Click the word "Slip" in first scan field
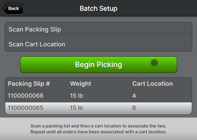The image size is (197, 140). (55, 29)
